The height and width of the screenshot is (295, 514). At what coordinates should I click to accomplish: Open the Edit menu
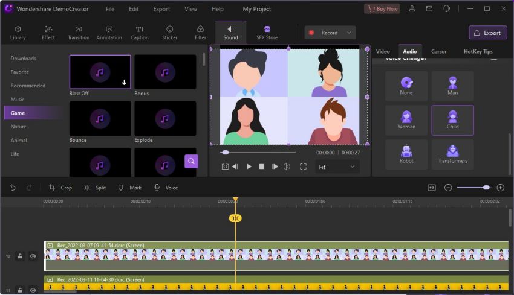(134, 9)
